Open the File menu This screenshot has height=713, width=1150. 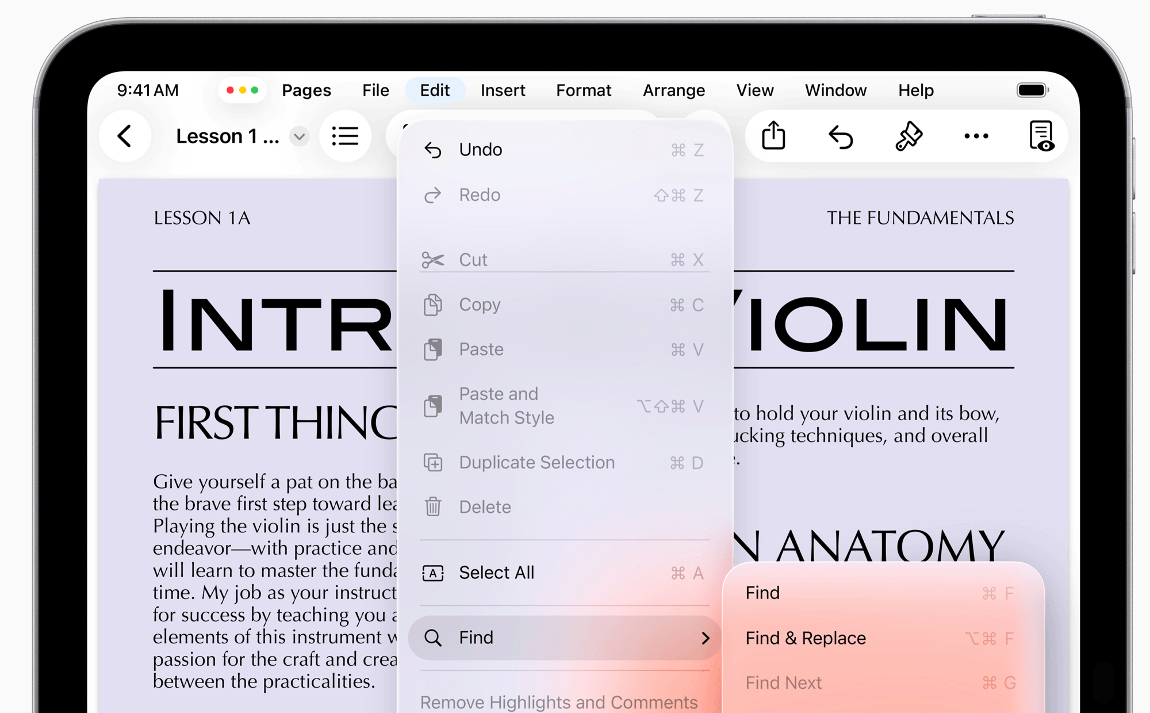pos(375,90)
